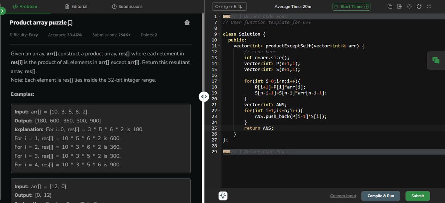Collapse the for loop fold at line 17
The image size is (445, 203).
219,81
